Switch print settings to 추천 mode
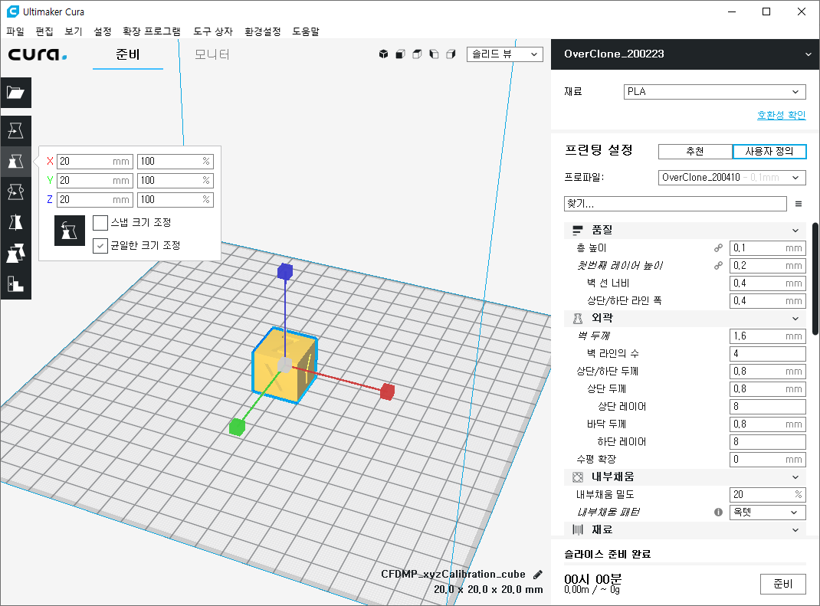This screenshot has width=820, height=606. click(695, 152)
